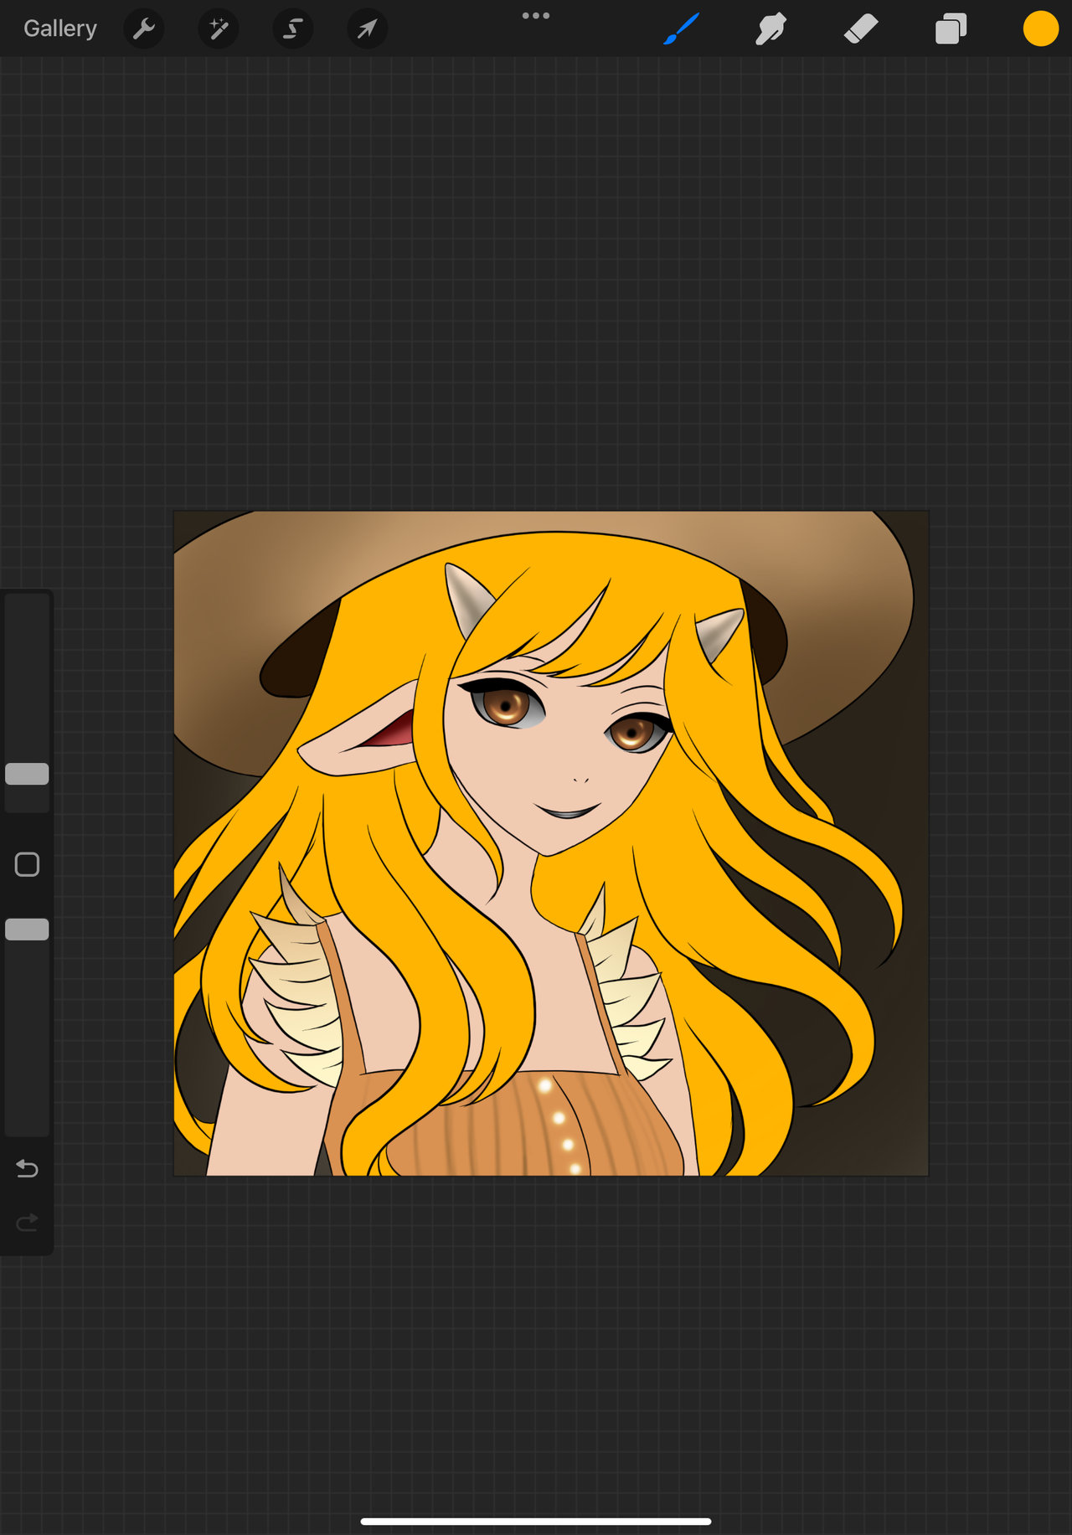Open the active color picker swatch

pos(1041,28)
